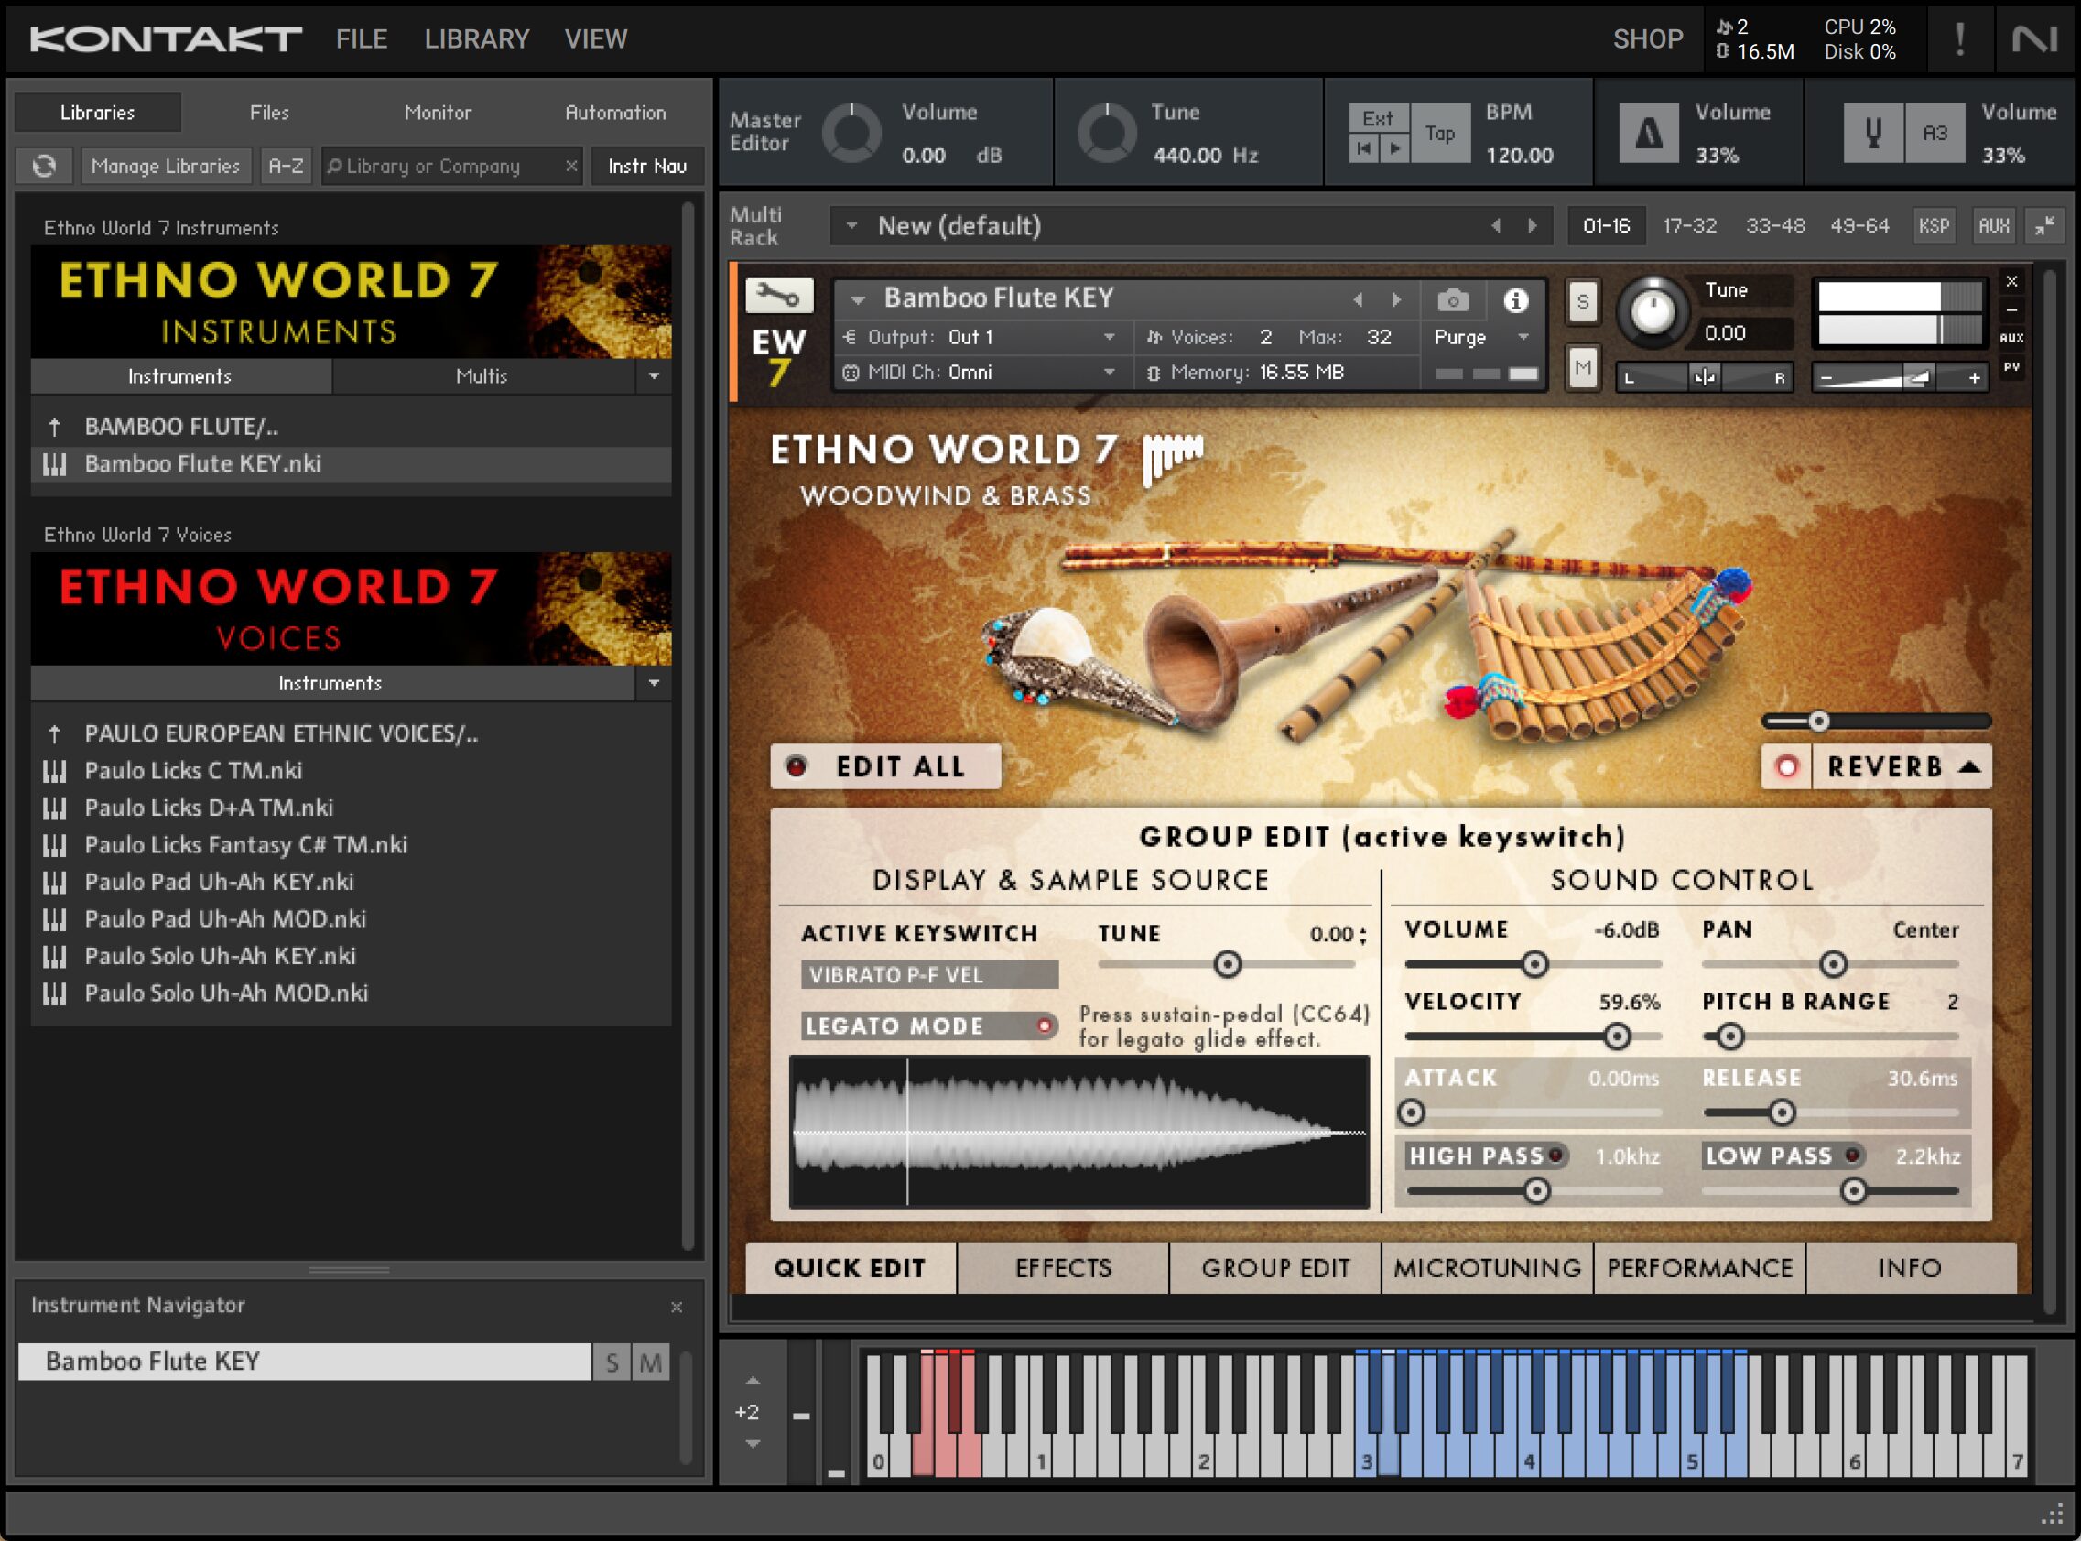Open the Output Out 1 dropdown
The width and height of the screenshot is (2081, 1541).
coord(1109,338)
